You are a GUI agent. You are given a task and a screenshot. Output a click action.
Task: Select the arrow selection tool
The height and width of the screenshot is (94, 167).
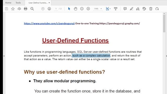pos(69,9)
